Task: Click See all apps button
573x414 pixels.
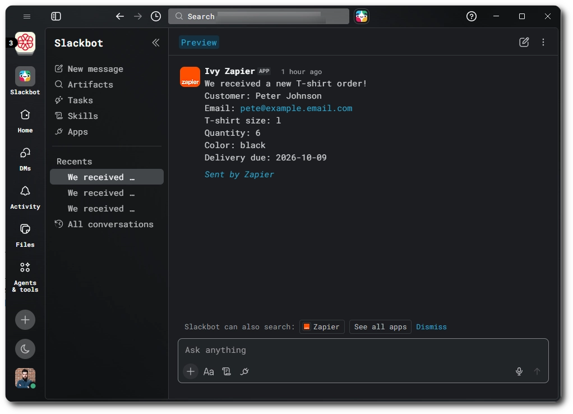Action: [x=381, y=327]
